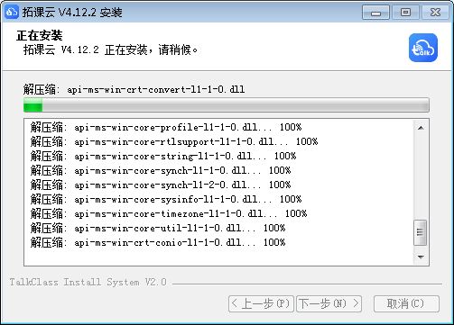Select the core-timezone-l1-1-0.dll log line
Image resolution: width=454 pixels, height=325 pixels.
pyautogui.click(x=169, y=213)
